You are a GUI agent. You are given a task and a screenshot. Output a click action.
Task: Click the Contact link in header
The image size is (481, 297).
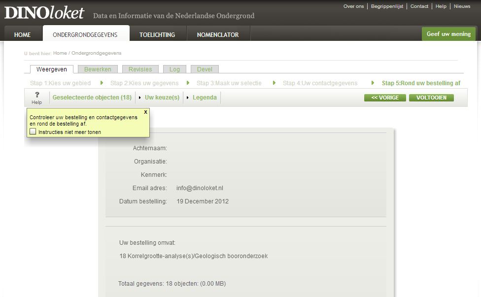click(419, 6)
